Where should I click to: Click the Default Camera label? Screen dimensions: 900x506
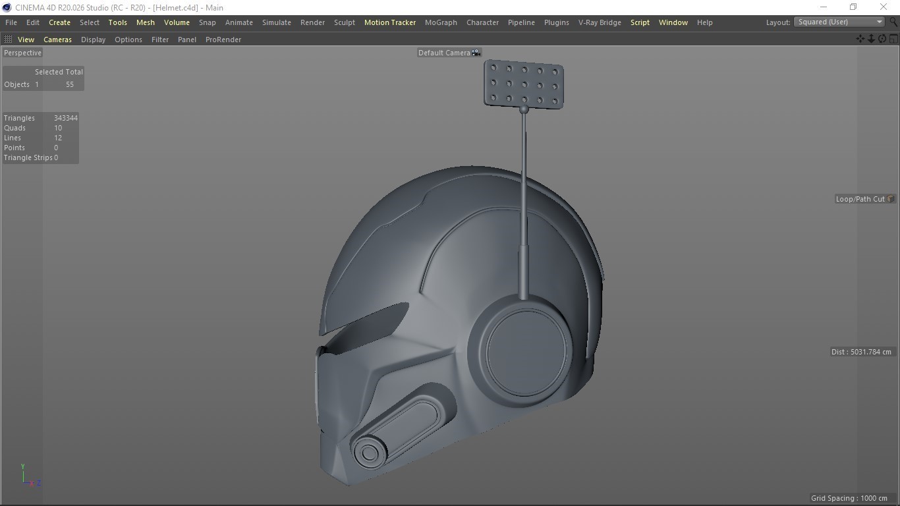click(x=444, y=53)
